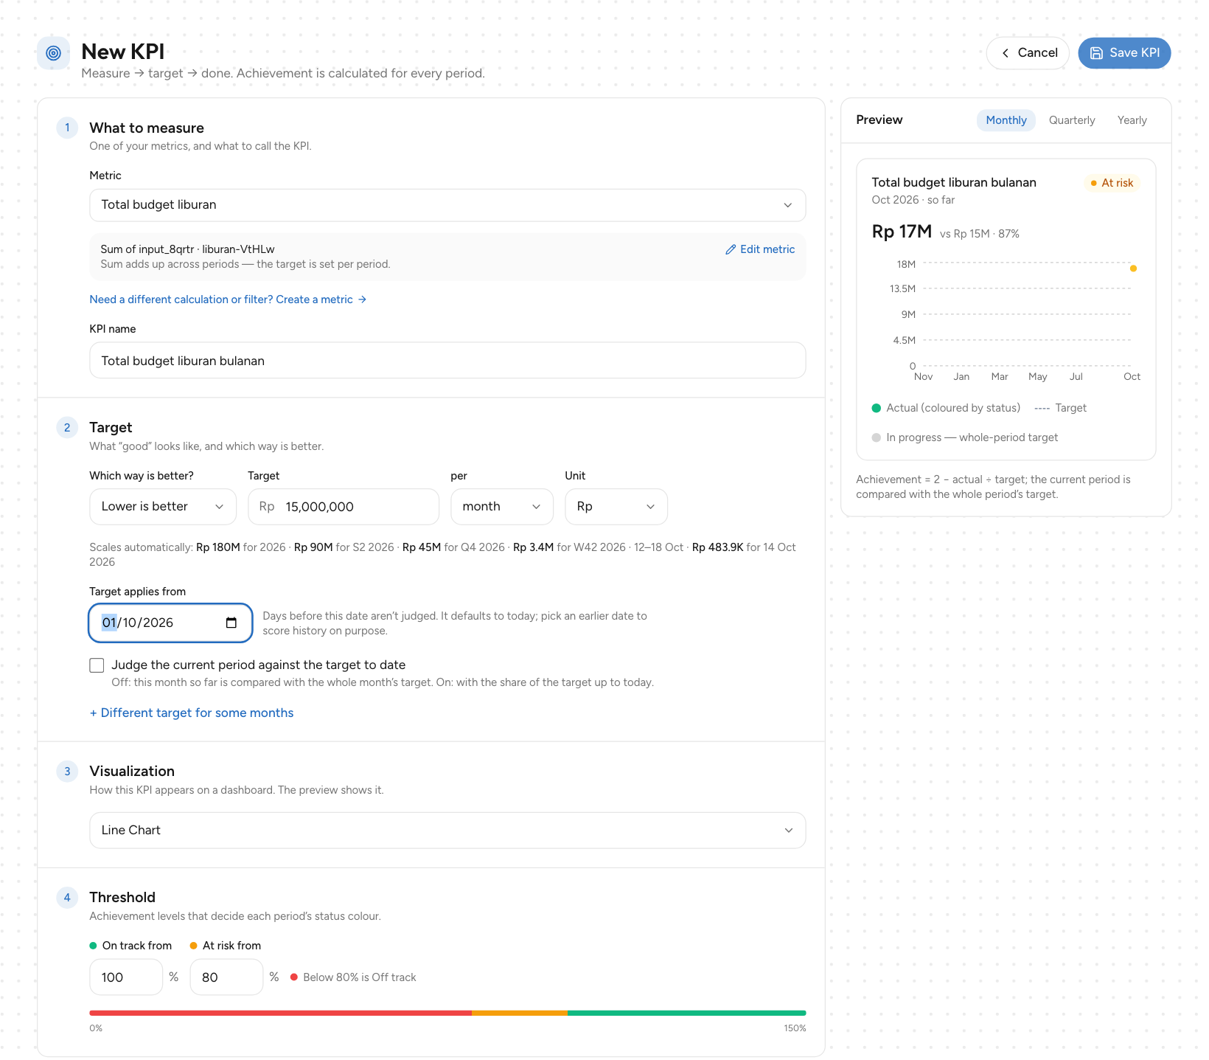Click the Rp 17M preview value
Image resolution: width=1209 pixels, height=1060 pixels.
[x=902, y=232]
